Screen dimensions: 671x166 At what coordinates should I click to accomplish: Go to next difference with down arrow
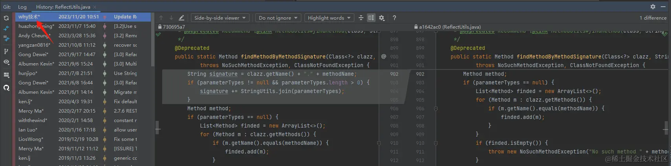[171, 18]
